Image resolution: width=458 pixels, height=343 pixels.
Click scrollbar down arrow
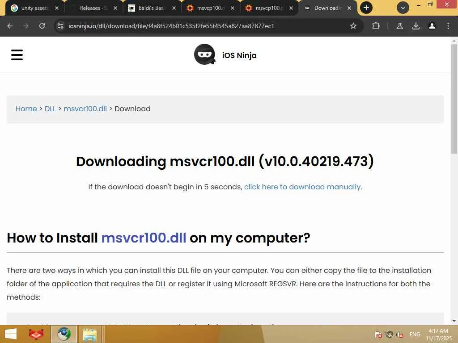click(454, 321)
